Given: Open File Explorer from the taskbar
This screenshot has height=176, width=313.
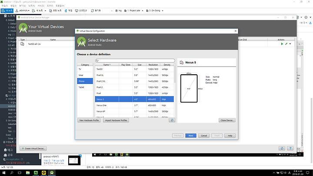Looking at the screenshot, I should 28,173.
